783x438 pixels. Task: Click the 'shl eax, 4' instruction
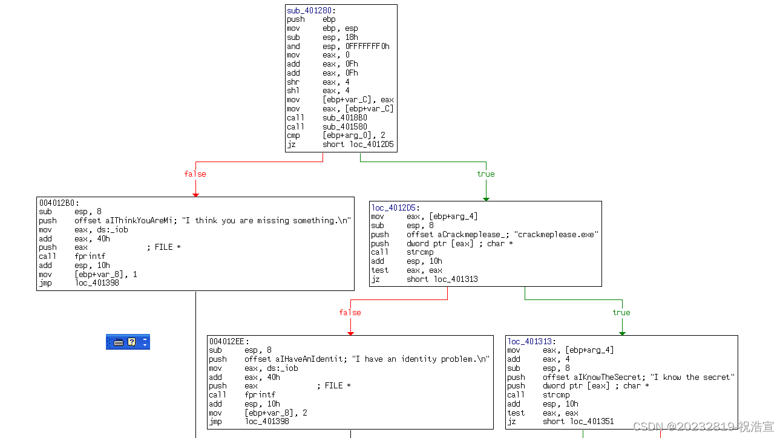[x=318, y=91]
